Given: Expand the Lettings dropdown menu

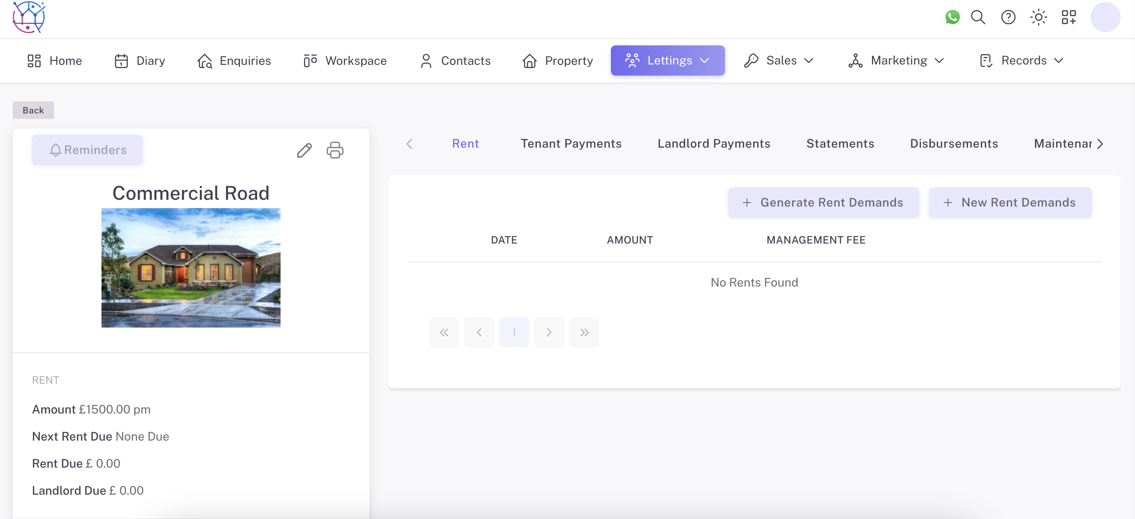Looking at the screenshot, I should pos(667,60).
